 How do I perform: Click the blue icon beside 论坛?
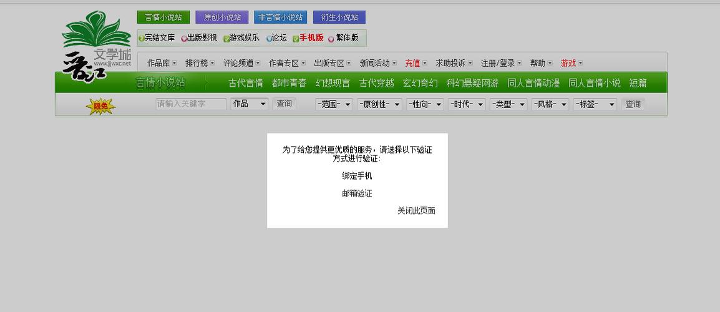pos(269,39)
